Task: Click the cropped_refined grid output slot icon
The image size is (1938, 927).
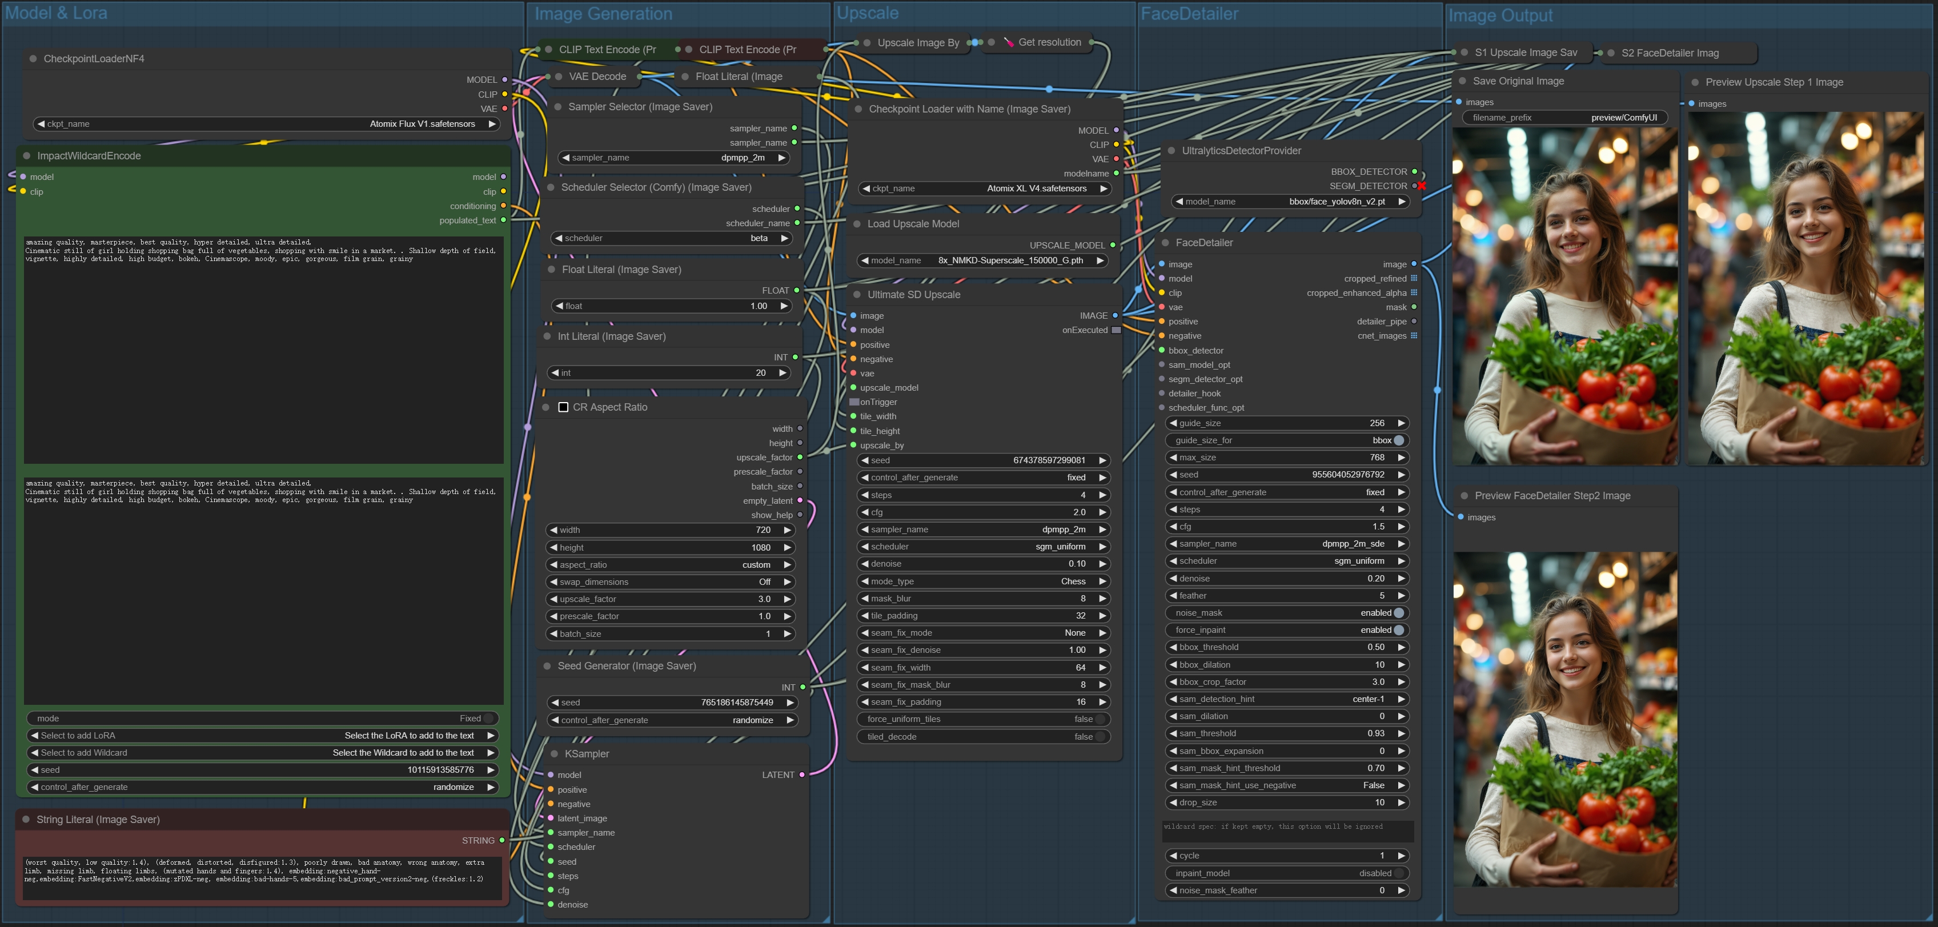Action: point(1414,278)
